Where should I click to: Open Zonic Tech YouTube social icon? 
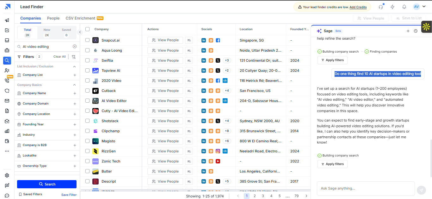click(218, 161)
